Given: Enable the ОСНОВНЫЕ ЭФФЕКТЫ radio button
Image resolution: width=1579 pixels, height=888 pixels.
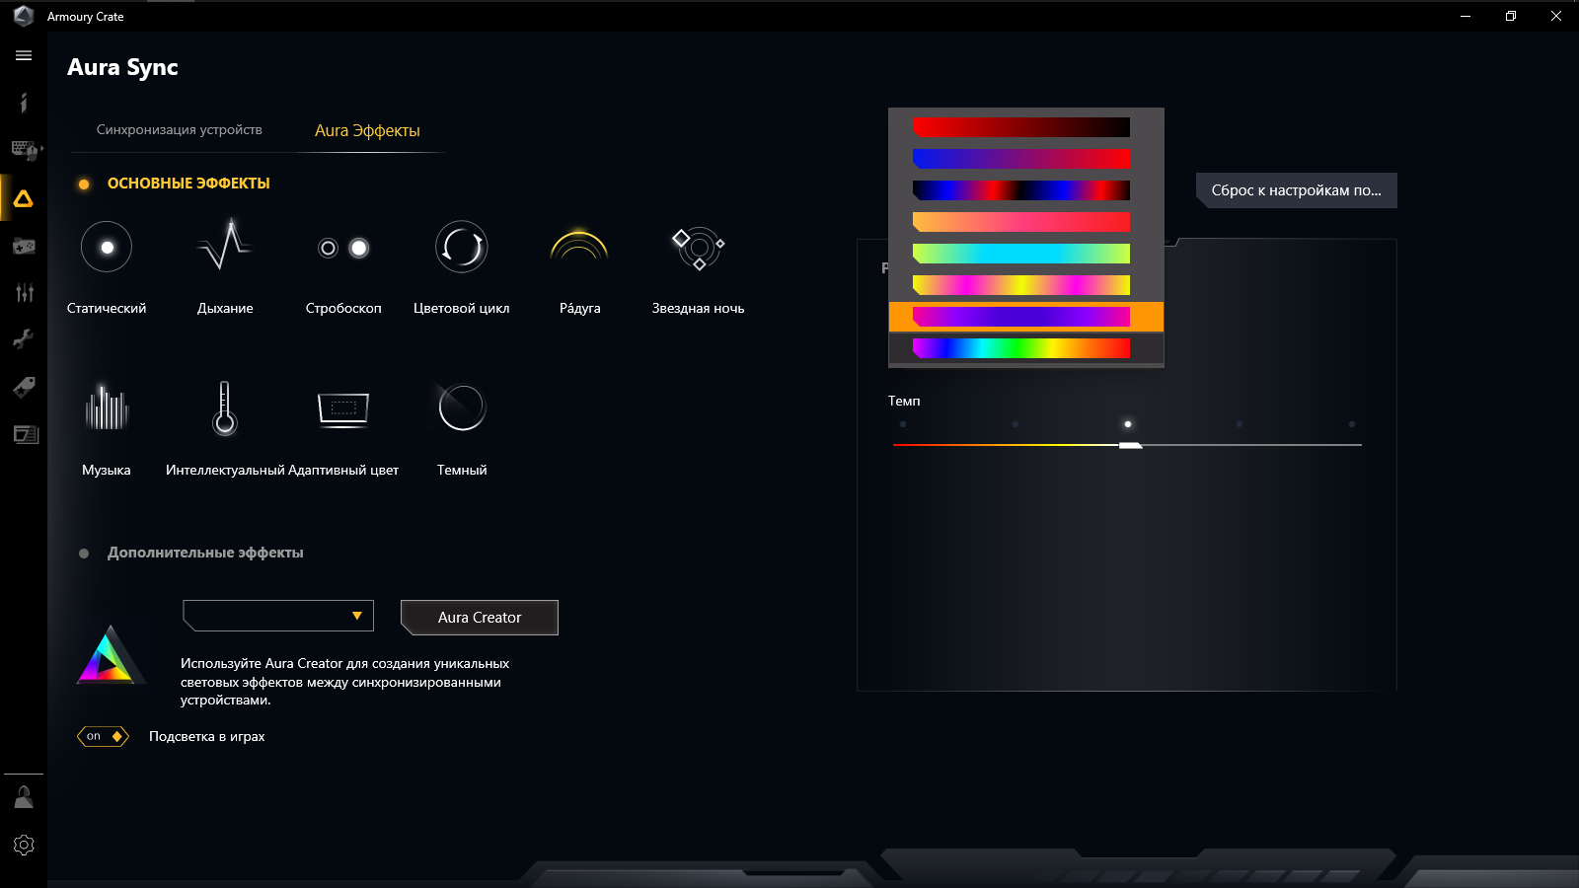Looking at the screenshot, I should [84, 183].
